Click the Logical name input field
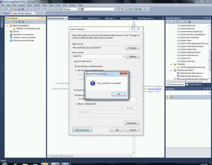Image resolution: width=212 pixels, height=165 pixels. pos(108,116)
